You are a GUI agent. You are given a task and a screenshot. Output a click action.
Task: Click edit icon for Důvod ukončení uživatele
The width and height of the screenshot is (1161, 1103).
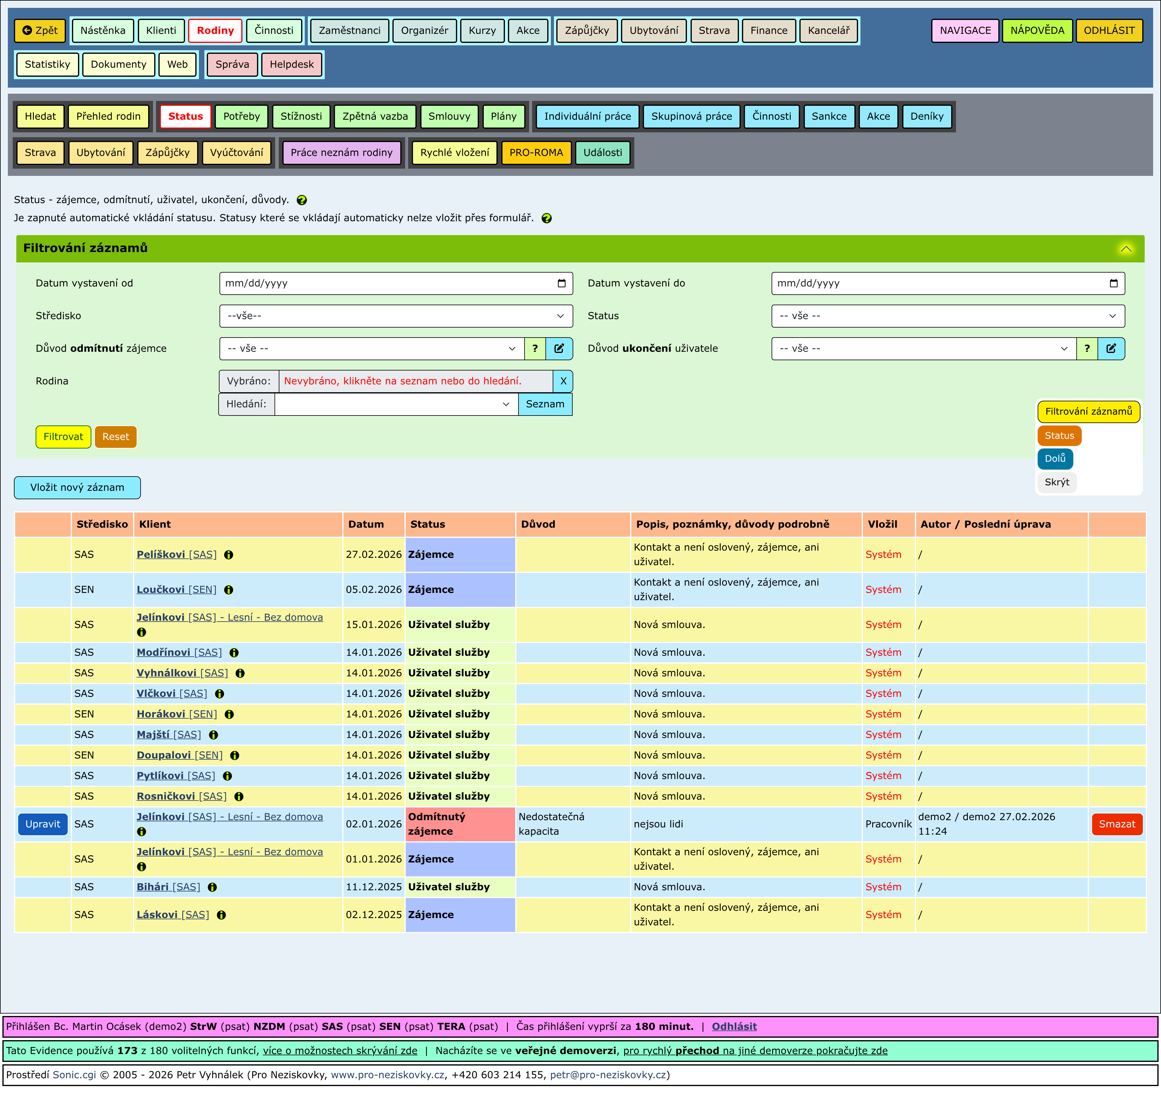pos(1111,348)
